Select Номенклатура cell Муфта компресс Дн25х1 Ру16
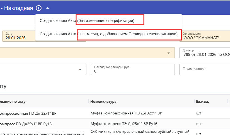 pyautogui.click(x=124, y=124)
